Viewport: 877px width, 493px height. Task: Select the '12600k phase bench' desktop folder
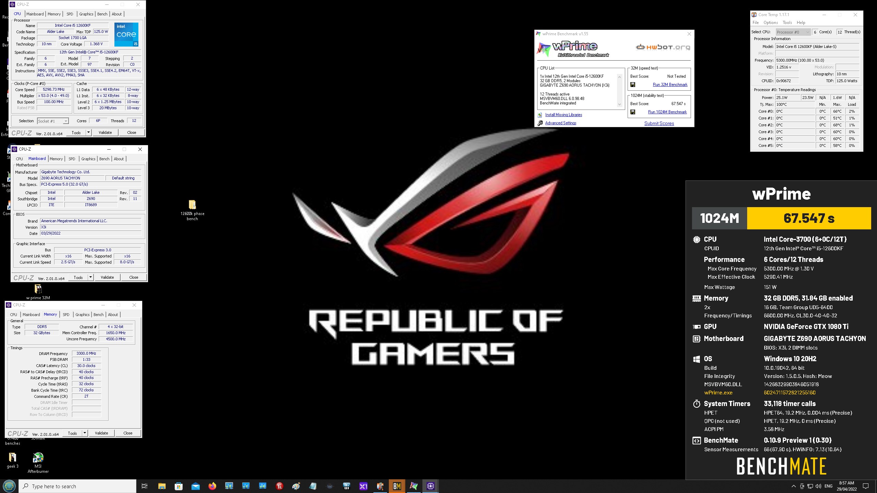coord(192,210)
